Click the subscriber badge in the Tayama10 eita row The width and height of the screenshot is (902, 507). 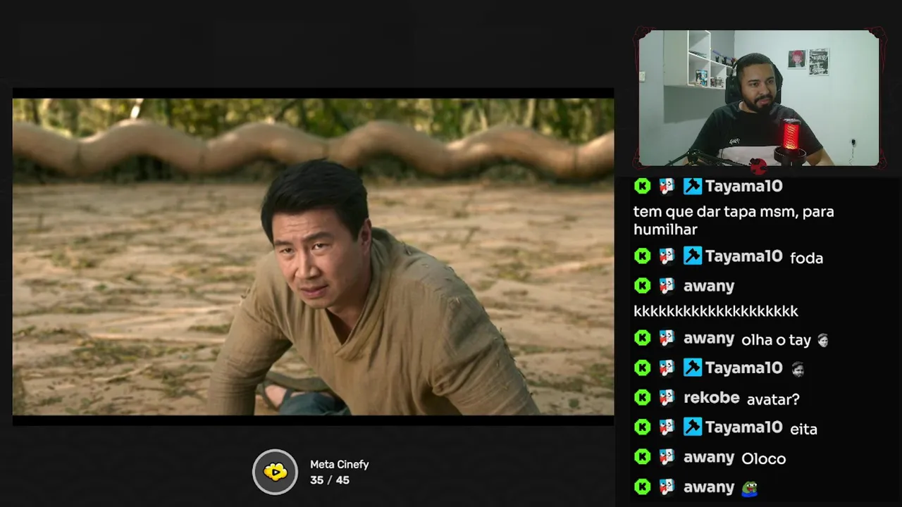pyautogui.click(x=667, y=427)
